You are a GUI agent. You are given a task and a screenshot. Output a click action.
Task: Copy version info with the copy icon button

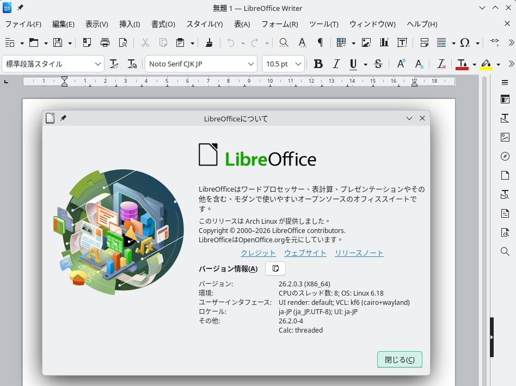click(x=275, y=268)
